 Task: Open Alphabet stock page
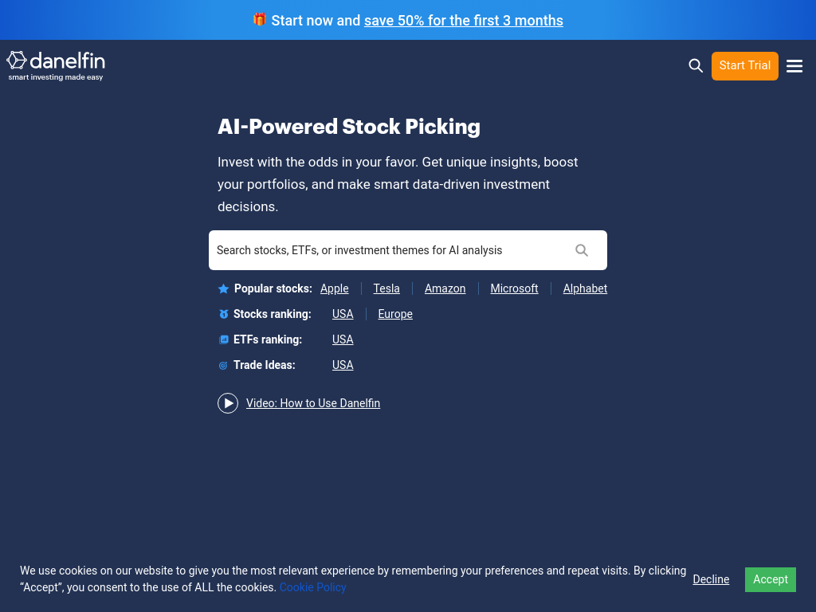coord(585,288)
